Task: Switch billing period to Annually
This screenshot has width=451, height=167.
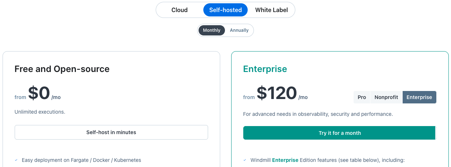Action: tap(239, 30)
